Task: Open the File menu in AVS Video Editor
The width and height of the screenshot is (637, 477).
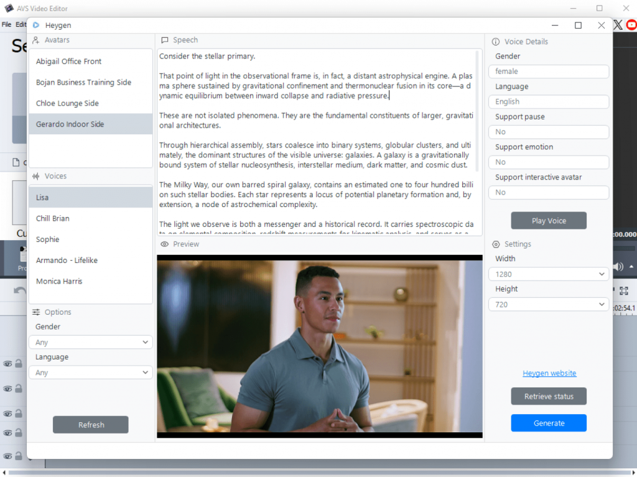Action: pos(6,24)
